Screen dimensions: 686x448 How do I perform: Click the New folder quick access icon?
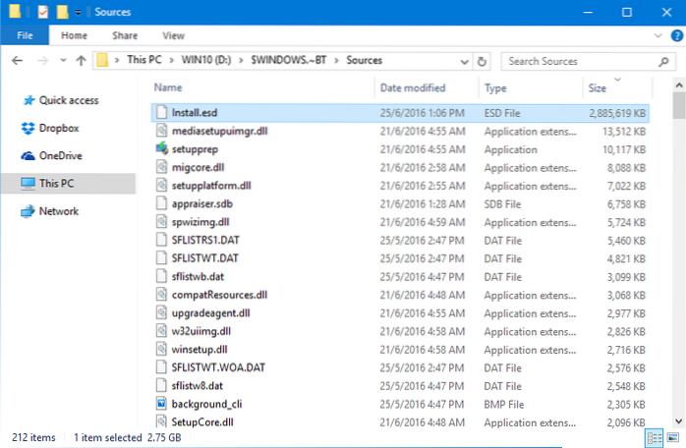63,12
